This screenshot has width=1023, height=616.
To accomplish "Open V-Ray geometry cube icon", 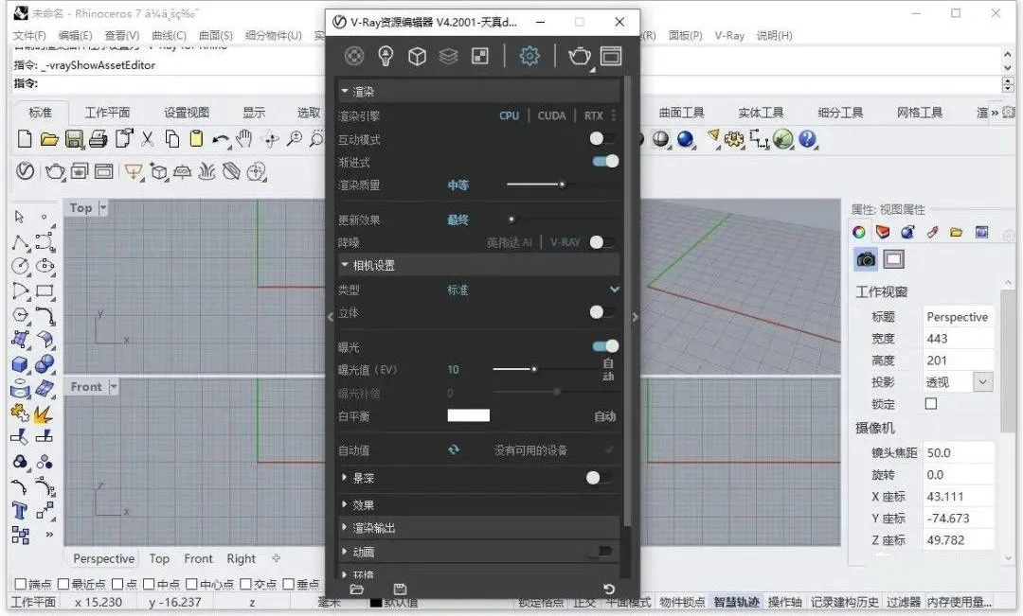I will click(x=417, y=57).
